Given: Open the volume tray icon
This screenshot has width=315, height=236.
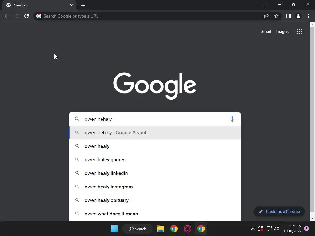Looking at the screenshot, I should pos(277,229).
